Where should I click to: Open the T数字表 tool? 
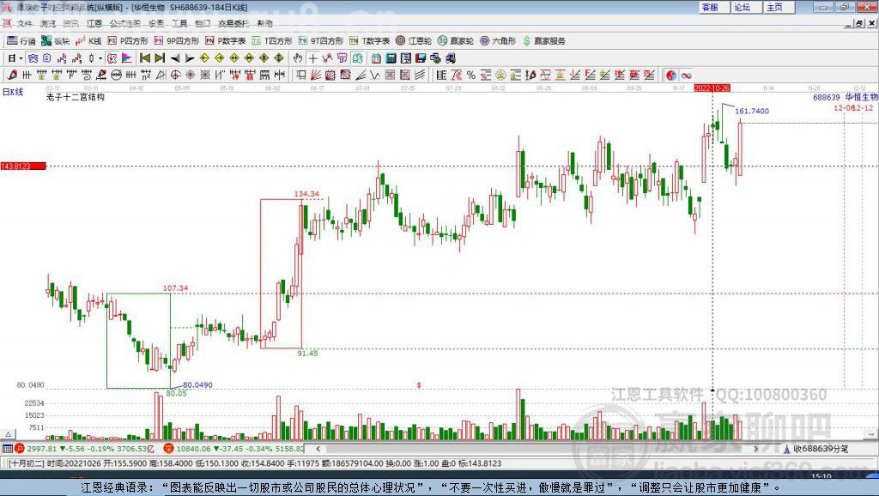coord(369,41)
